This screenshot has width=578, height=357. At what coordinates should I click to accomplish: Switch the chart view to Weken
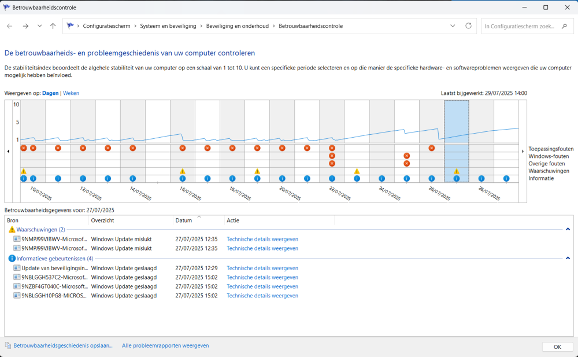(71, 93)
